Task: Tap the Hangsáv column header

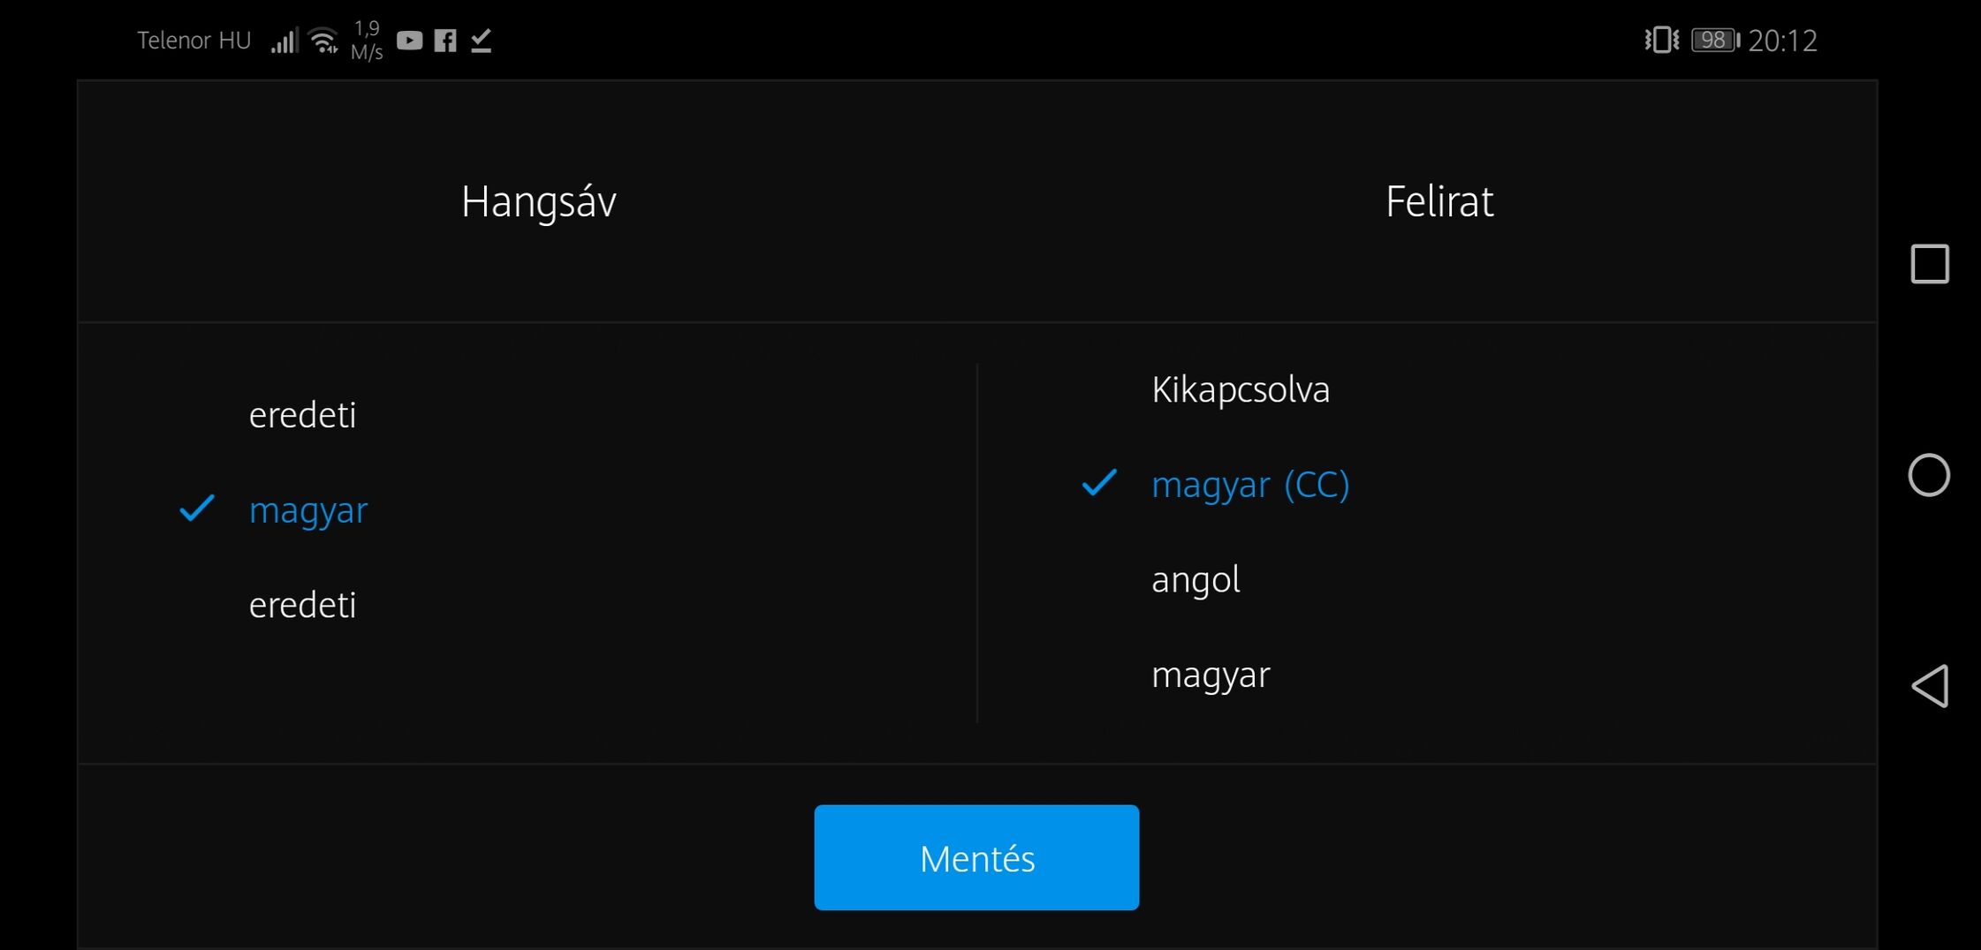Action: [539, 202]
